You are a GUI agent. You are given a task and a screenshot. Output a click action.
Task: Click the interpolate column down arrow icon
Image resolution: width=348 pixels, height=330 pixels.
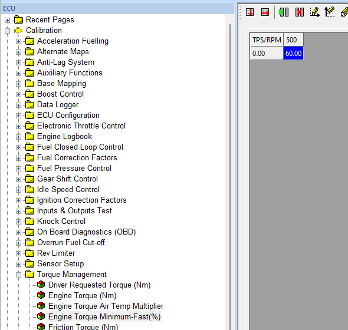[x=249, y=12]
